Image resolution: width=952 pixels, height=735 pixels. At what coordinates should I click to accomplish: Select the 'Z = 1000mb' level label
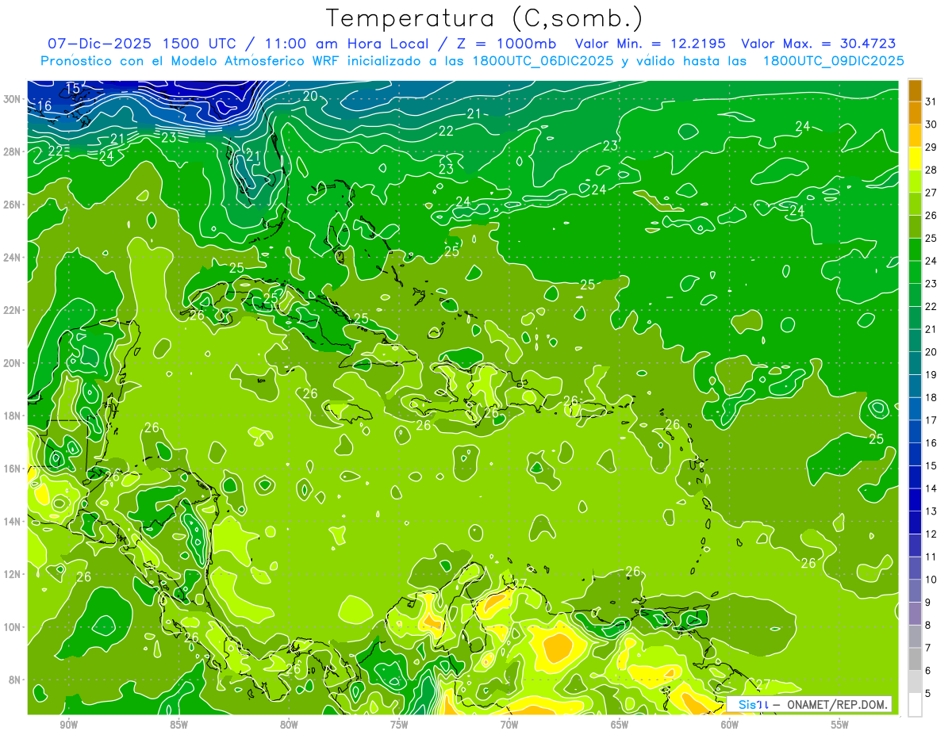coord(502,44)
